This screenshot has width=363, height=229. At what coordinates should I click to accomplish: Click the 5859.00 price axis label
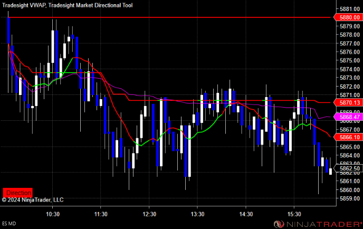coord(350,198)
